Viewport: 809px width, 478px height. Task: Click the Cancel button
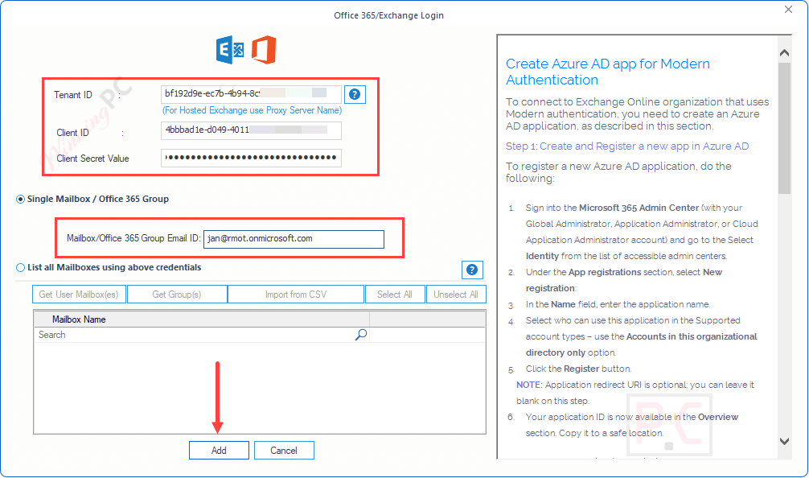click(284, 450)
